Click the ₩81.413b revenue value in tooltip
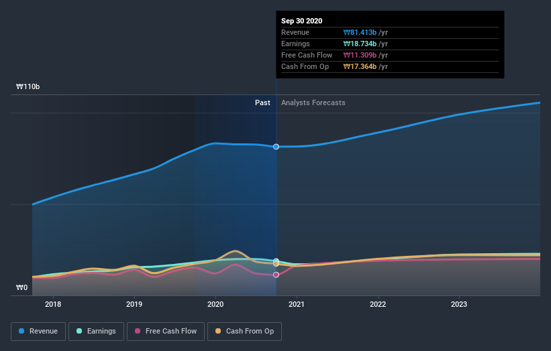Viewport: 551px width, 351px height. (360, 32)
